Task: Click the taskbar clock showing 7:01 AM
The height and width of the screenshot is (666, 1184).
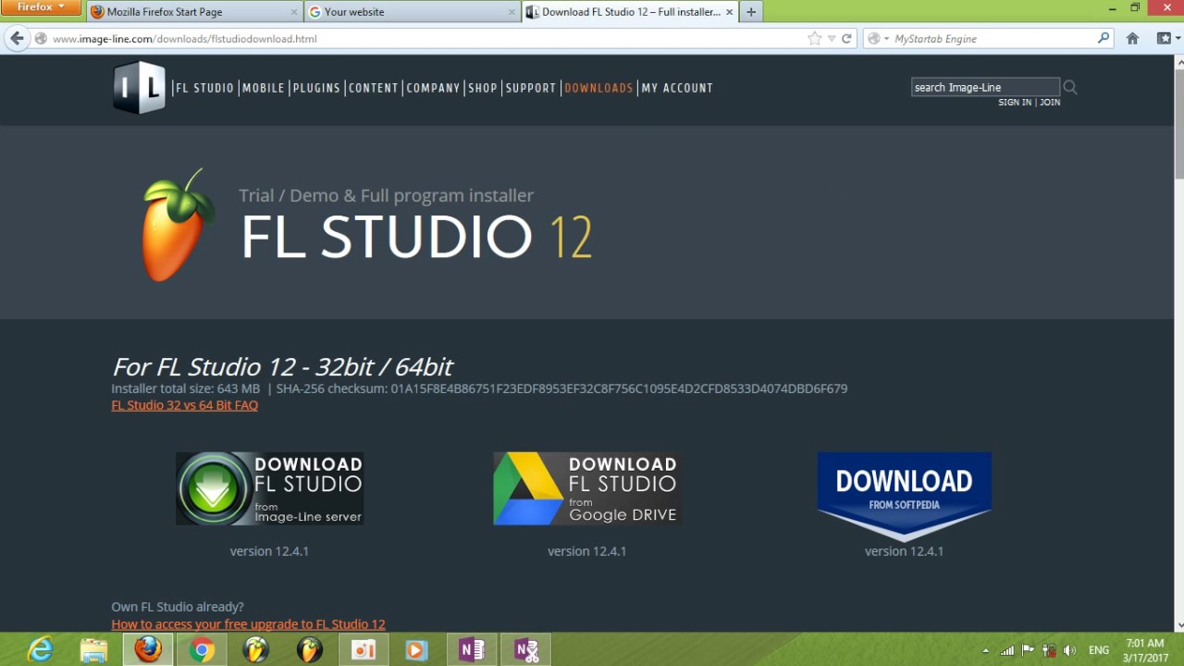Action: (x=1145, y=650)
